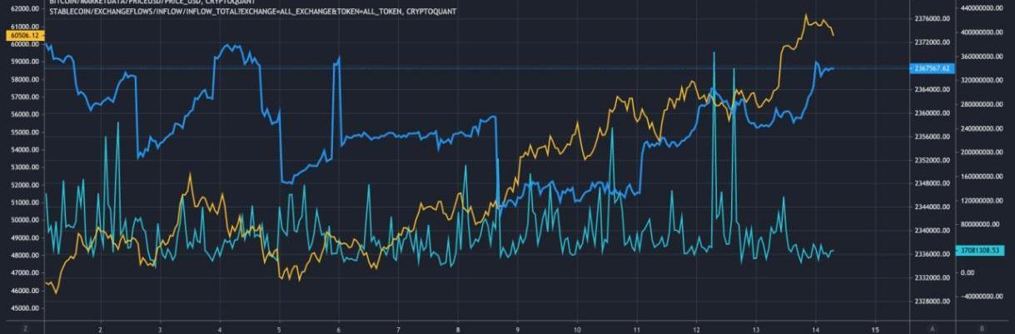Image resolution: width=1015 pixels, height=334 pixels.
Task: Click the 2376000.00 tick on right axis
Action: pyautogui.click(x=931, y=18)
